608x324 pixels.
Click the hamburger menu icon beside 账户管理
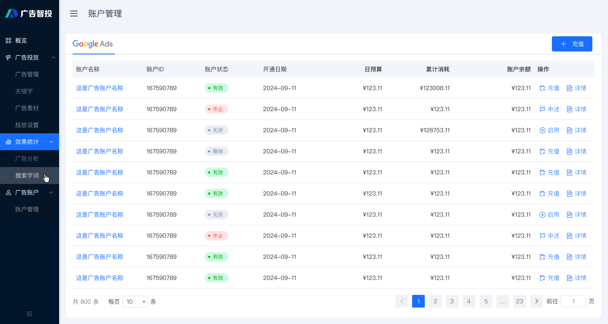[x=74, y=13]
